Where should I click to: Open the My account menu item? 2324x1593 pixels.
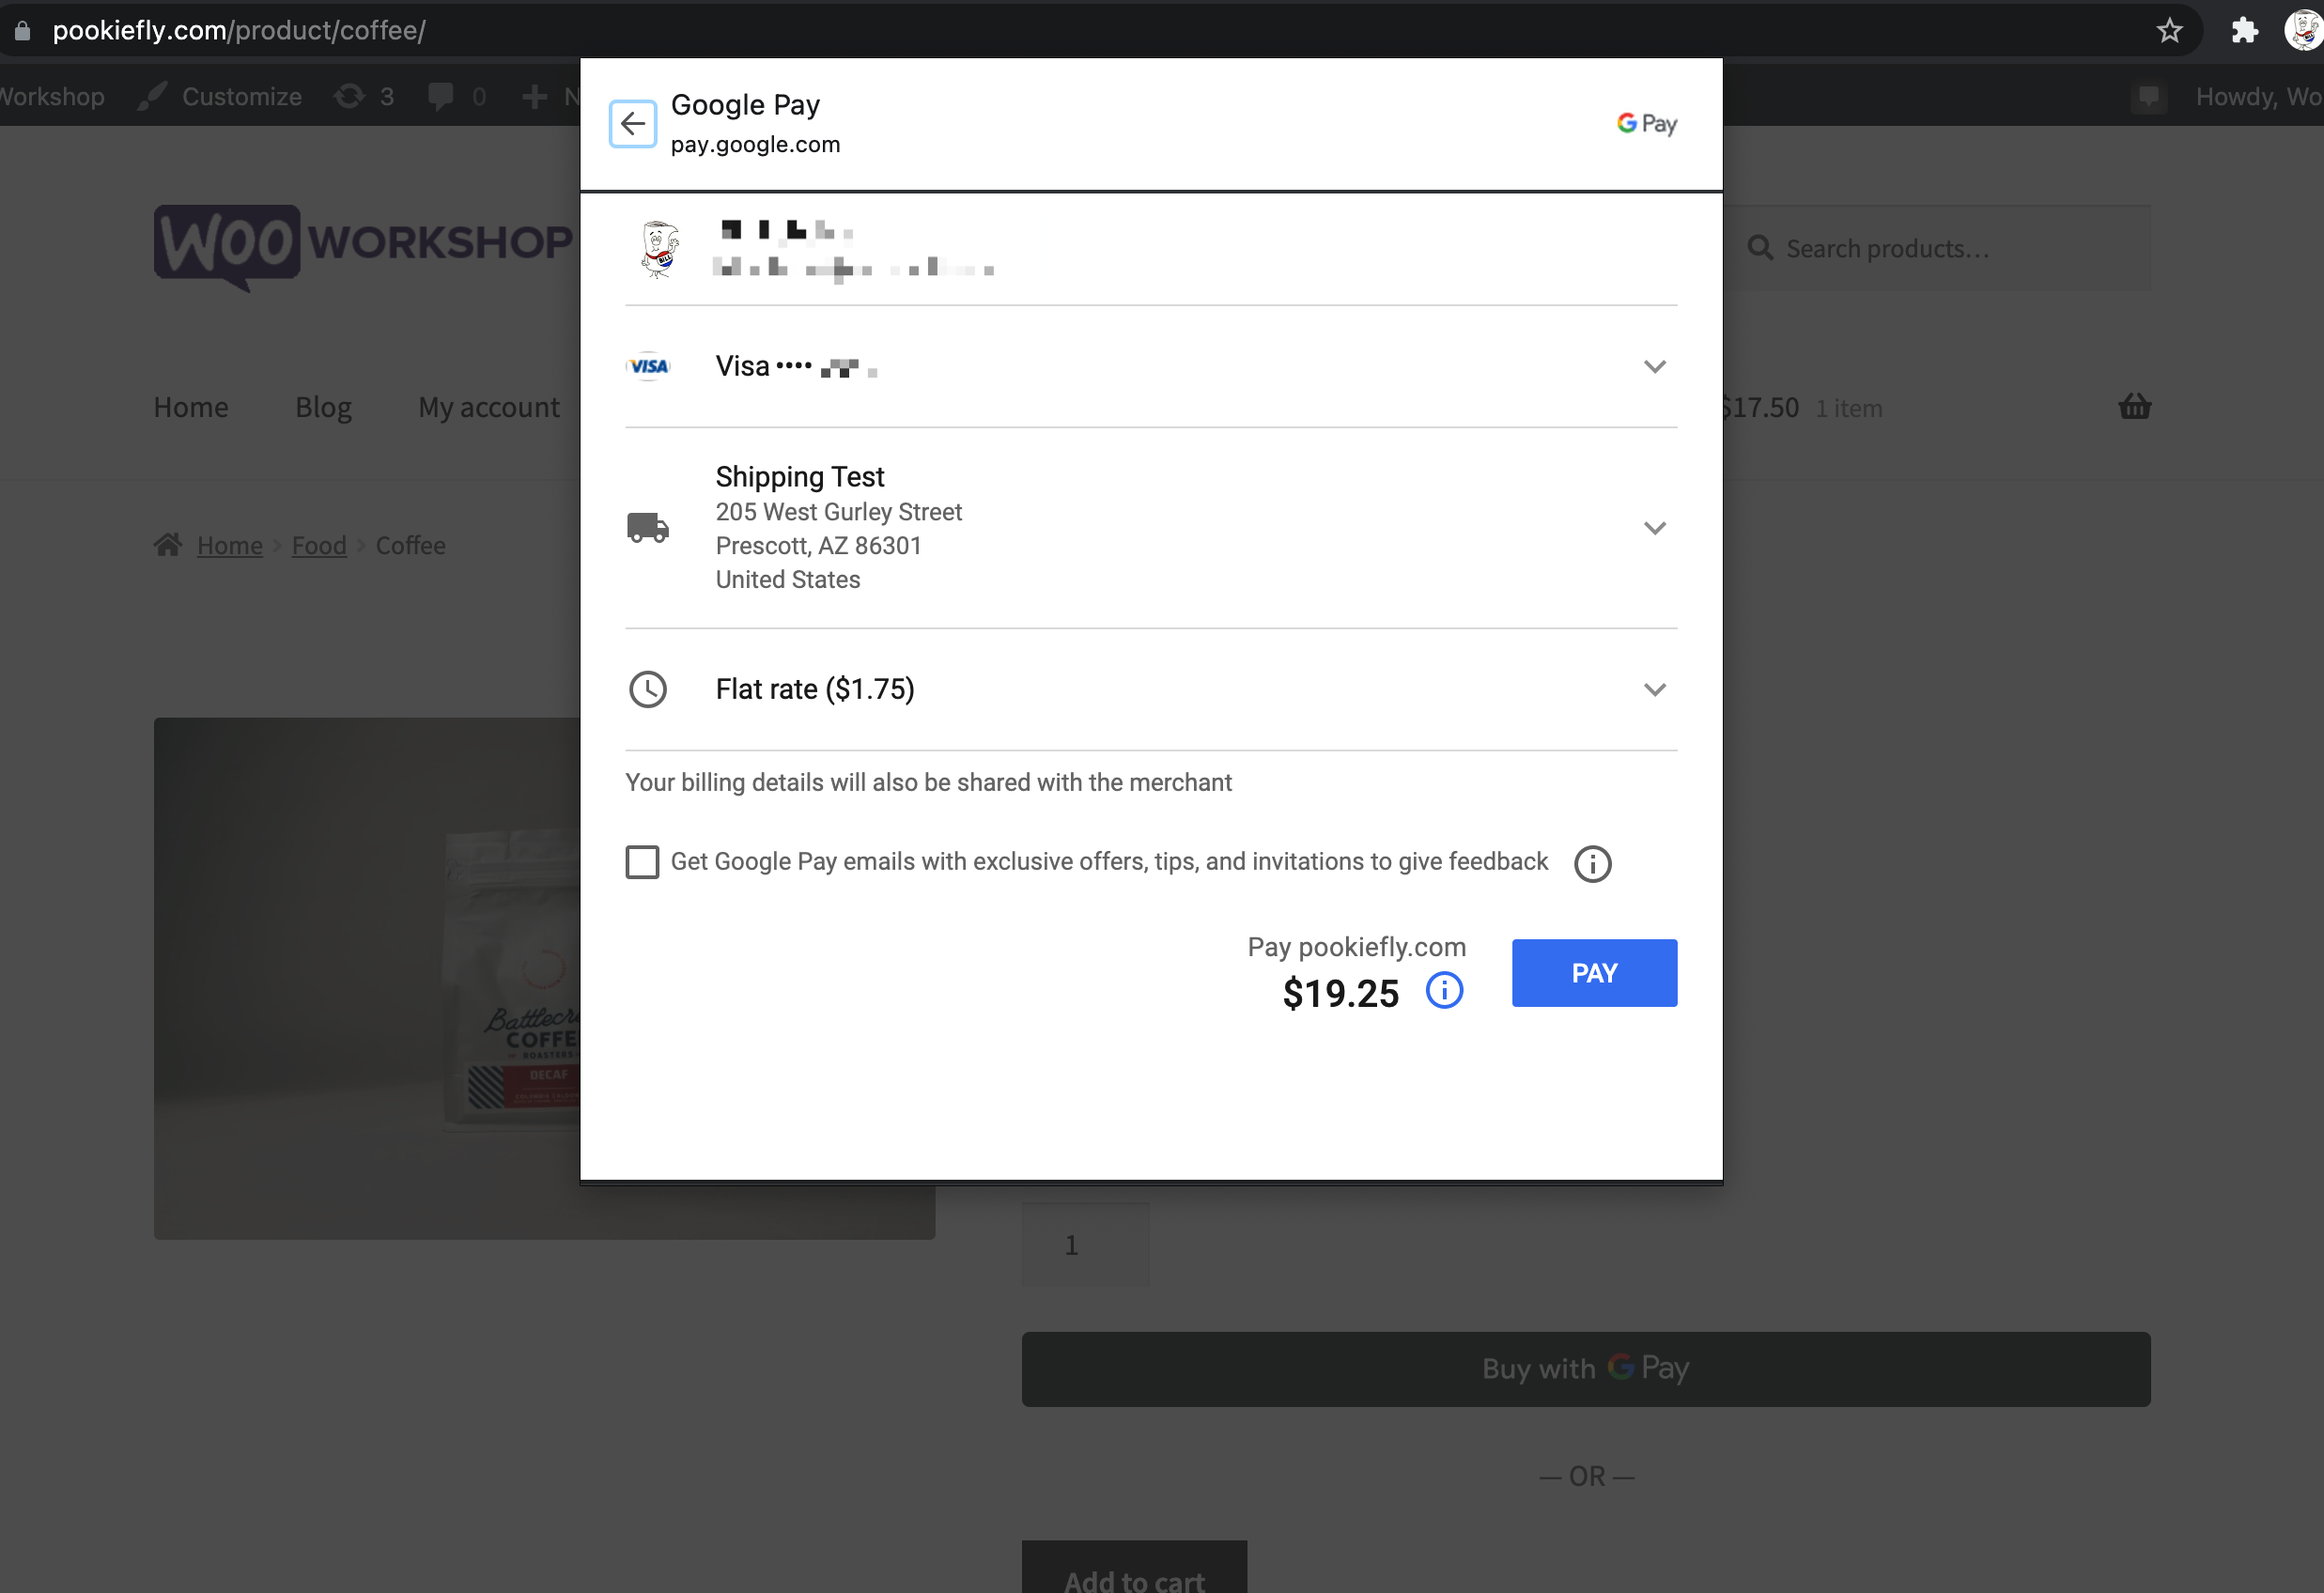coord(489,407)
